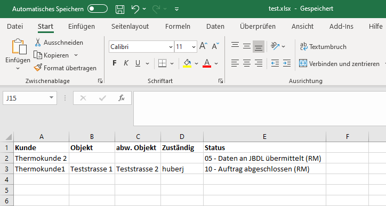Viewport: 386px width, 206px height.
Task: Expand the fill color dropdown arrow
Action: point(196,63)
